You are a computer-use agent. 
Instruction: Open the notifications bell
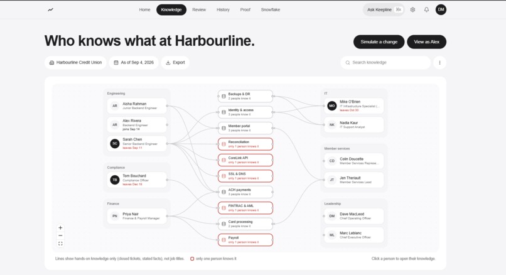426,9
